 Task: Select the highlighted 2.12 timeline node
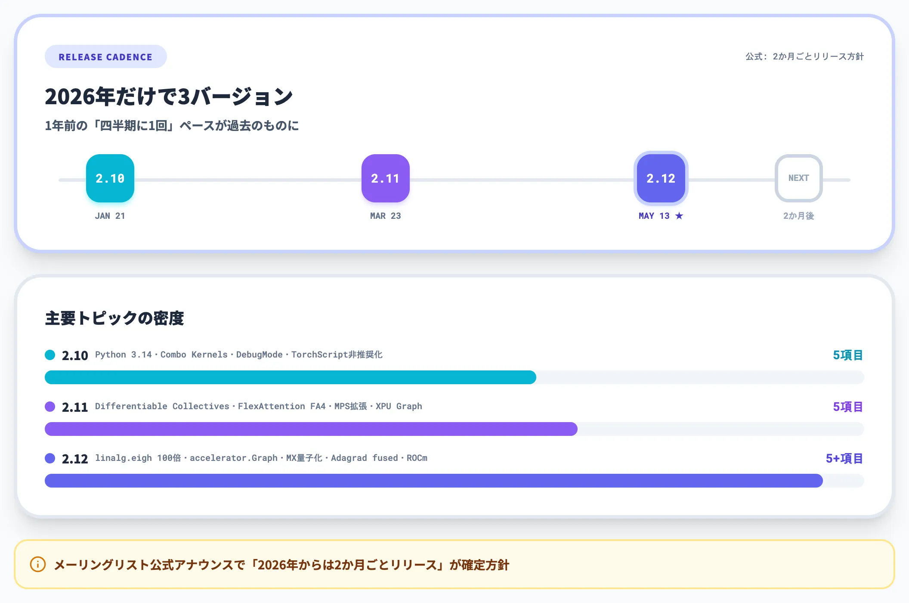(x=661, y=178)
